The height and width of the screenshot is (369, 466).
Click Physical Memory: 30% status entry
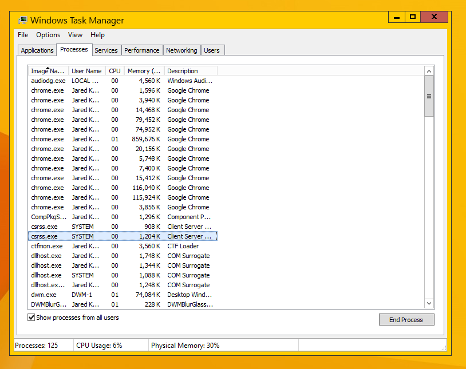[223, 345]
